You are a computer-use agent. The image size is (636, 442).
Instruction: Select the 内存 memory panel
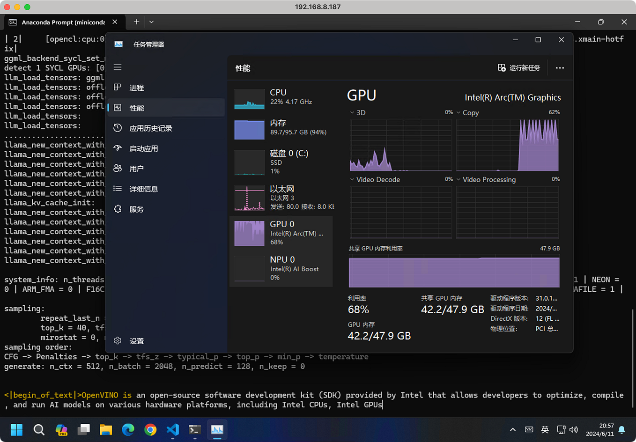tap(281, 127)
